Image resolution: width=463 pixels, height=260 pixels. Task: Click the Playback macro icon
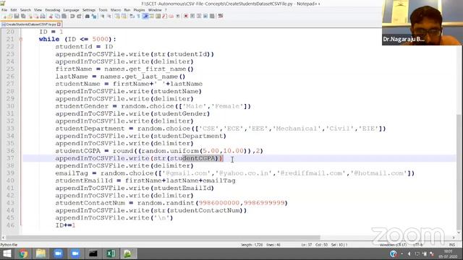click(x=199, y=16)
